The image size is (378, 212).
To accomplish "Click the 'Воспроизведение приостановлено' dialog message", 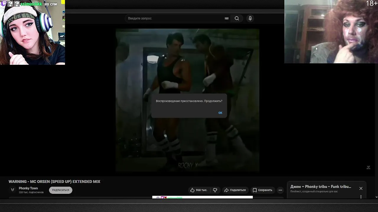I will 189,101.
